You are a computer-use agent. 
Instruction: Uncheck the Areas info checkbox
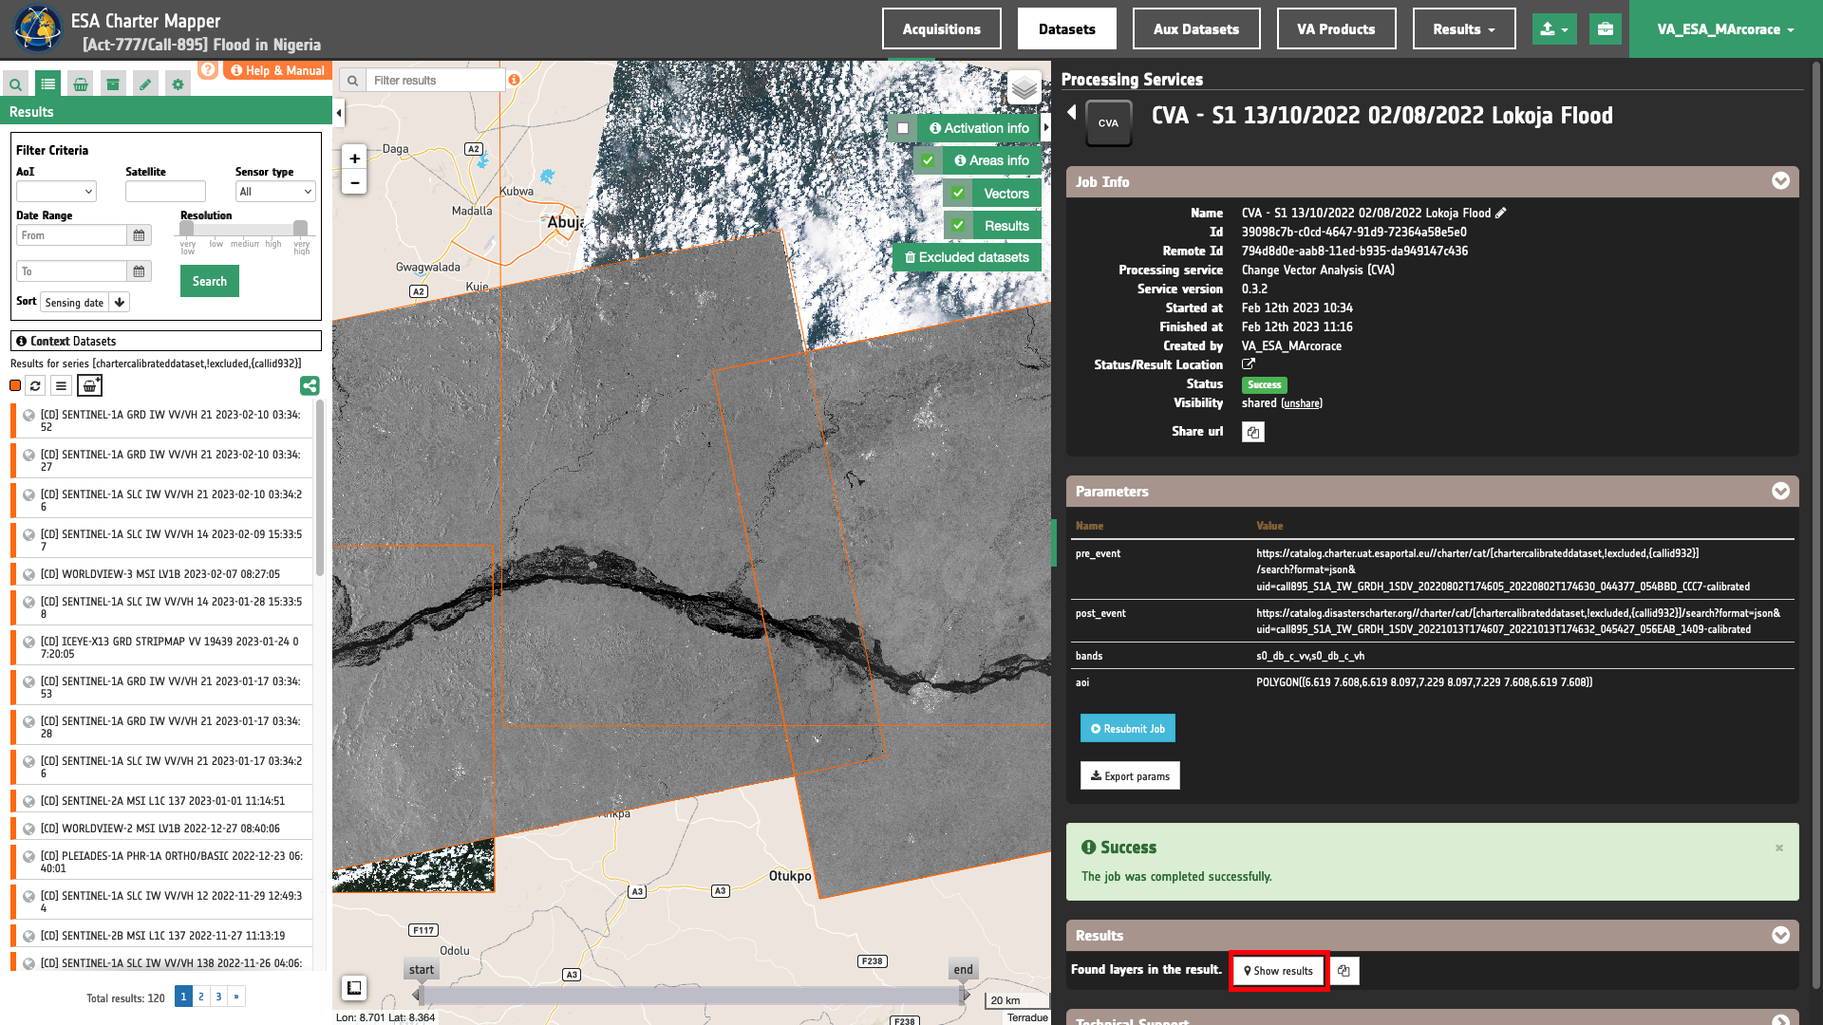coord(928,160)
